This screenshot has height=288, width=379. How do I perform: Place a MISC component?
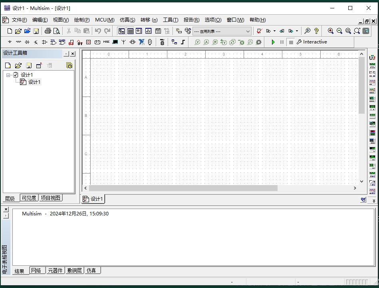coord(106,42)
